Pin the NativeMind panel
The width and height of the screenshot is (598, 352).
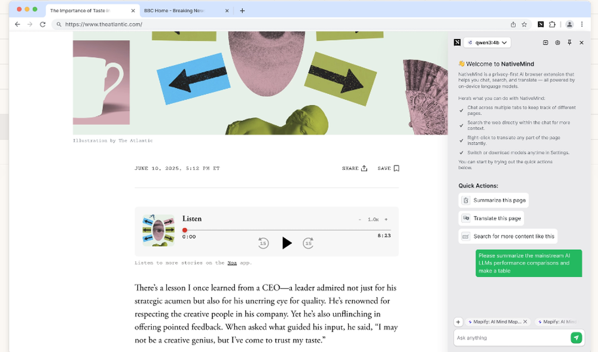coord(570,42)
